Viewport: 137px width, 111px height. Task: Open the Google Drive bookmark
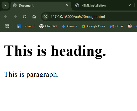93,26
